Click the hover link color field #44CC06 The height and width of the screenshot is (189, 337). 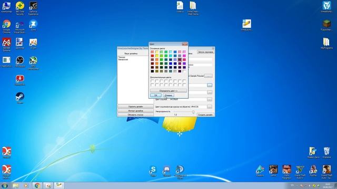tap(199, 107)
